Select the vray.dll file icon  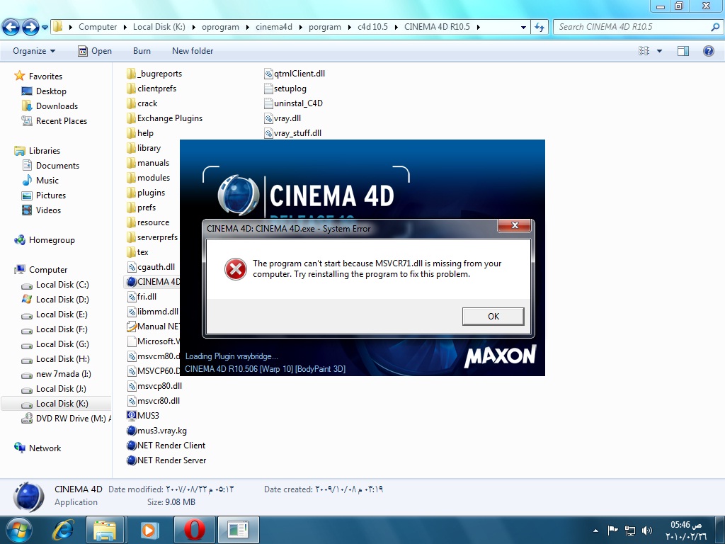268,118
